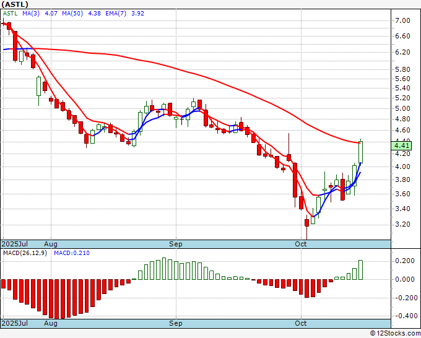Click the 4.80 price axis label
The width and height of the screenshot is (421, 338).
403,119
